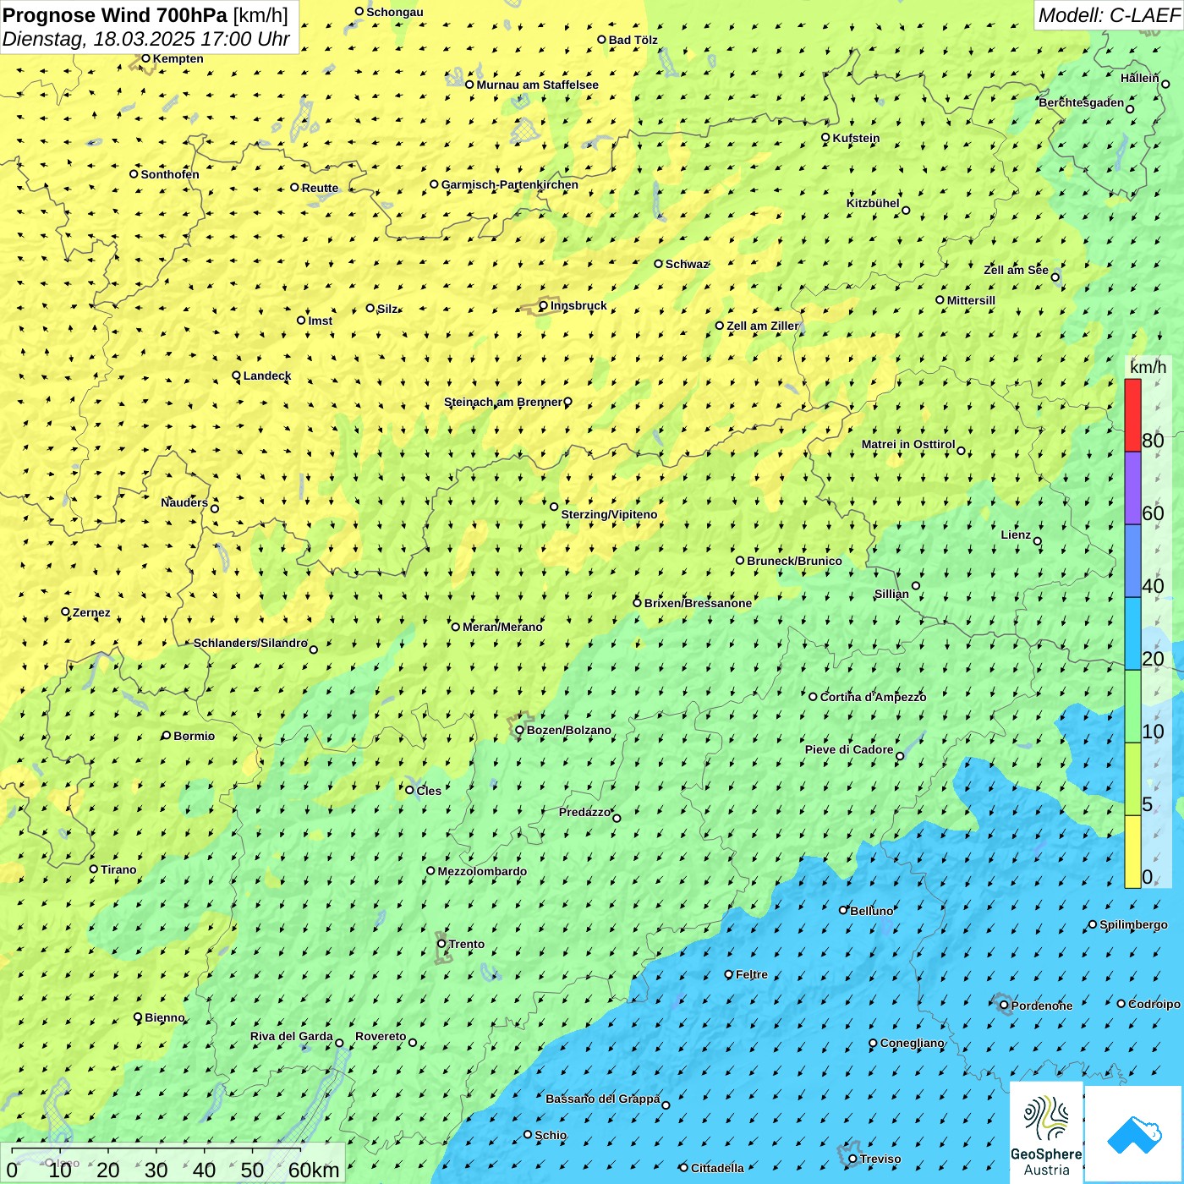Click the Mittersill label

971,300
